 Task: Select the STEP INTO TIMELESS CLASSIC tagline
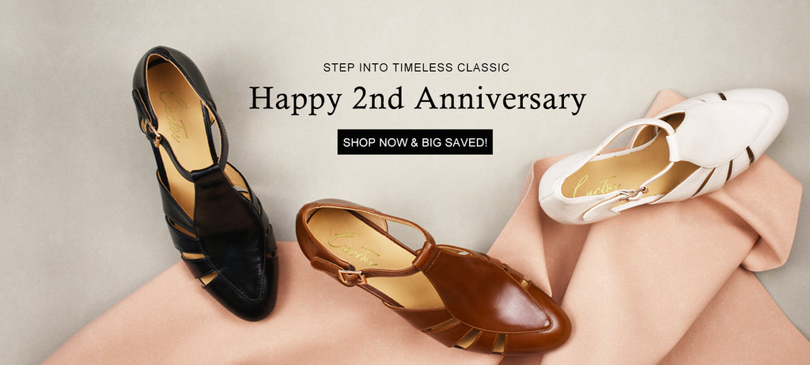(416, 67)
